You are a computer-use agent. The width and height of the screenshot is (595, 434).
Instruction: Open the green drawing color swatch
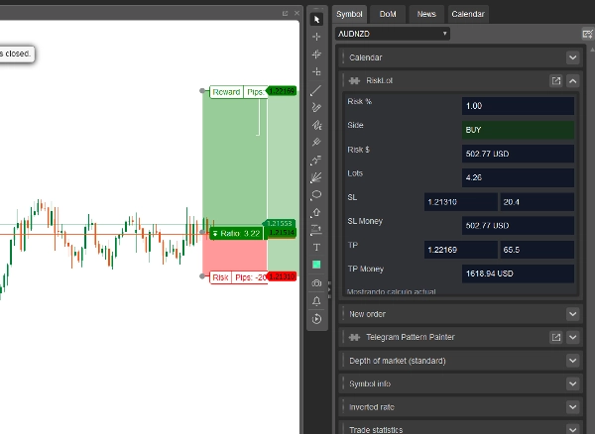pyautogui.click(x=316, y=265)
